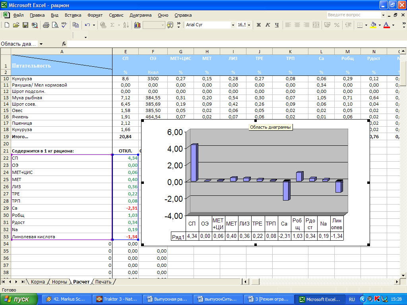Viewport: 407px width, 305px height.
Task: Click the New workbook icon
Action: [7, 25]
